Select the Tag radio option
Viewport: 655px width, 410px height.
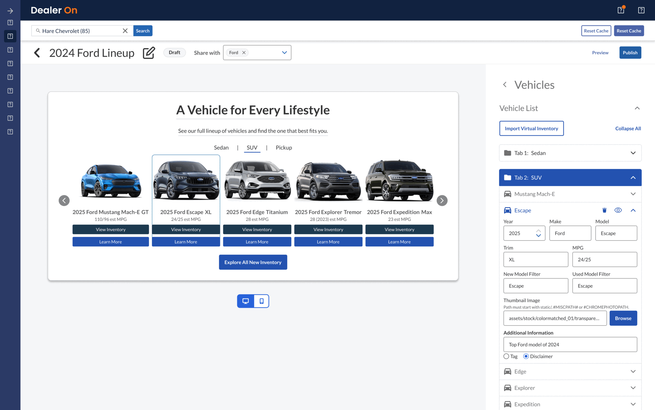coord(506,356)
